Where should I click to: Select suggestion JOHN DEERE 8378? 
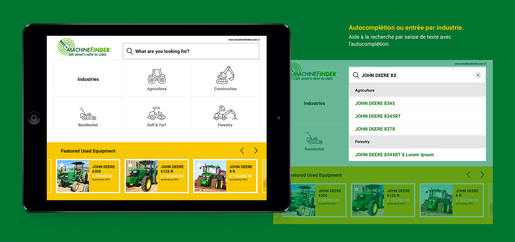click(x=417, y=129)
